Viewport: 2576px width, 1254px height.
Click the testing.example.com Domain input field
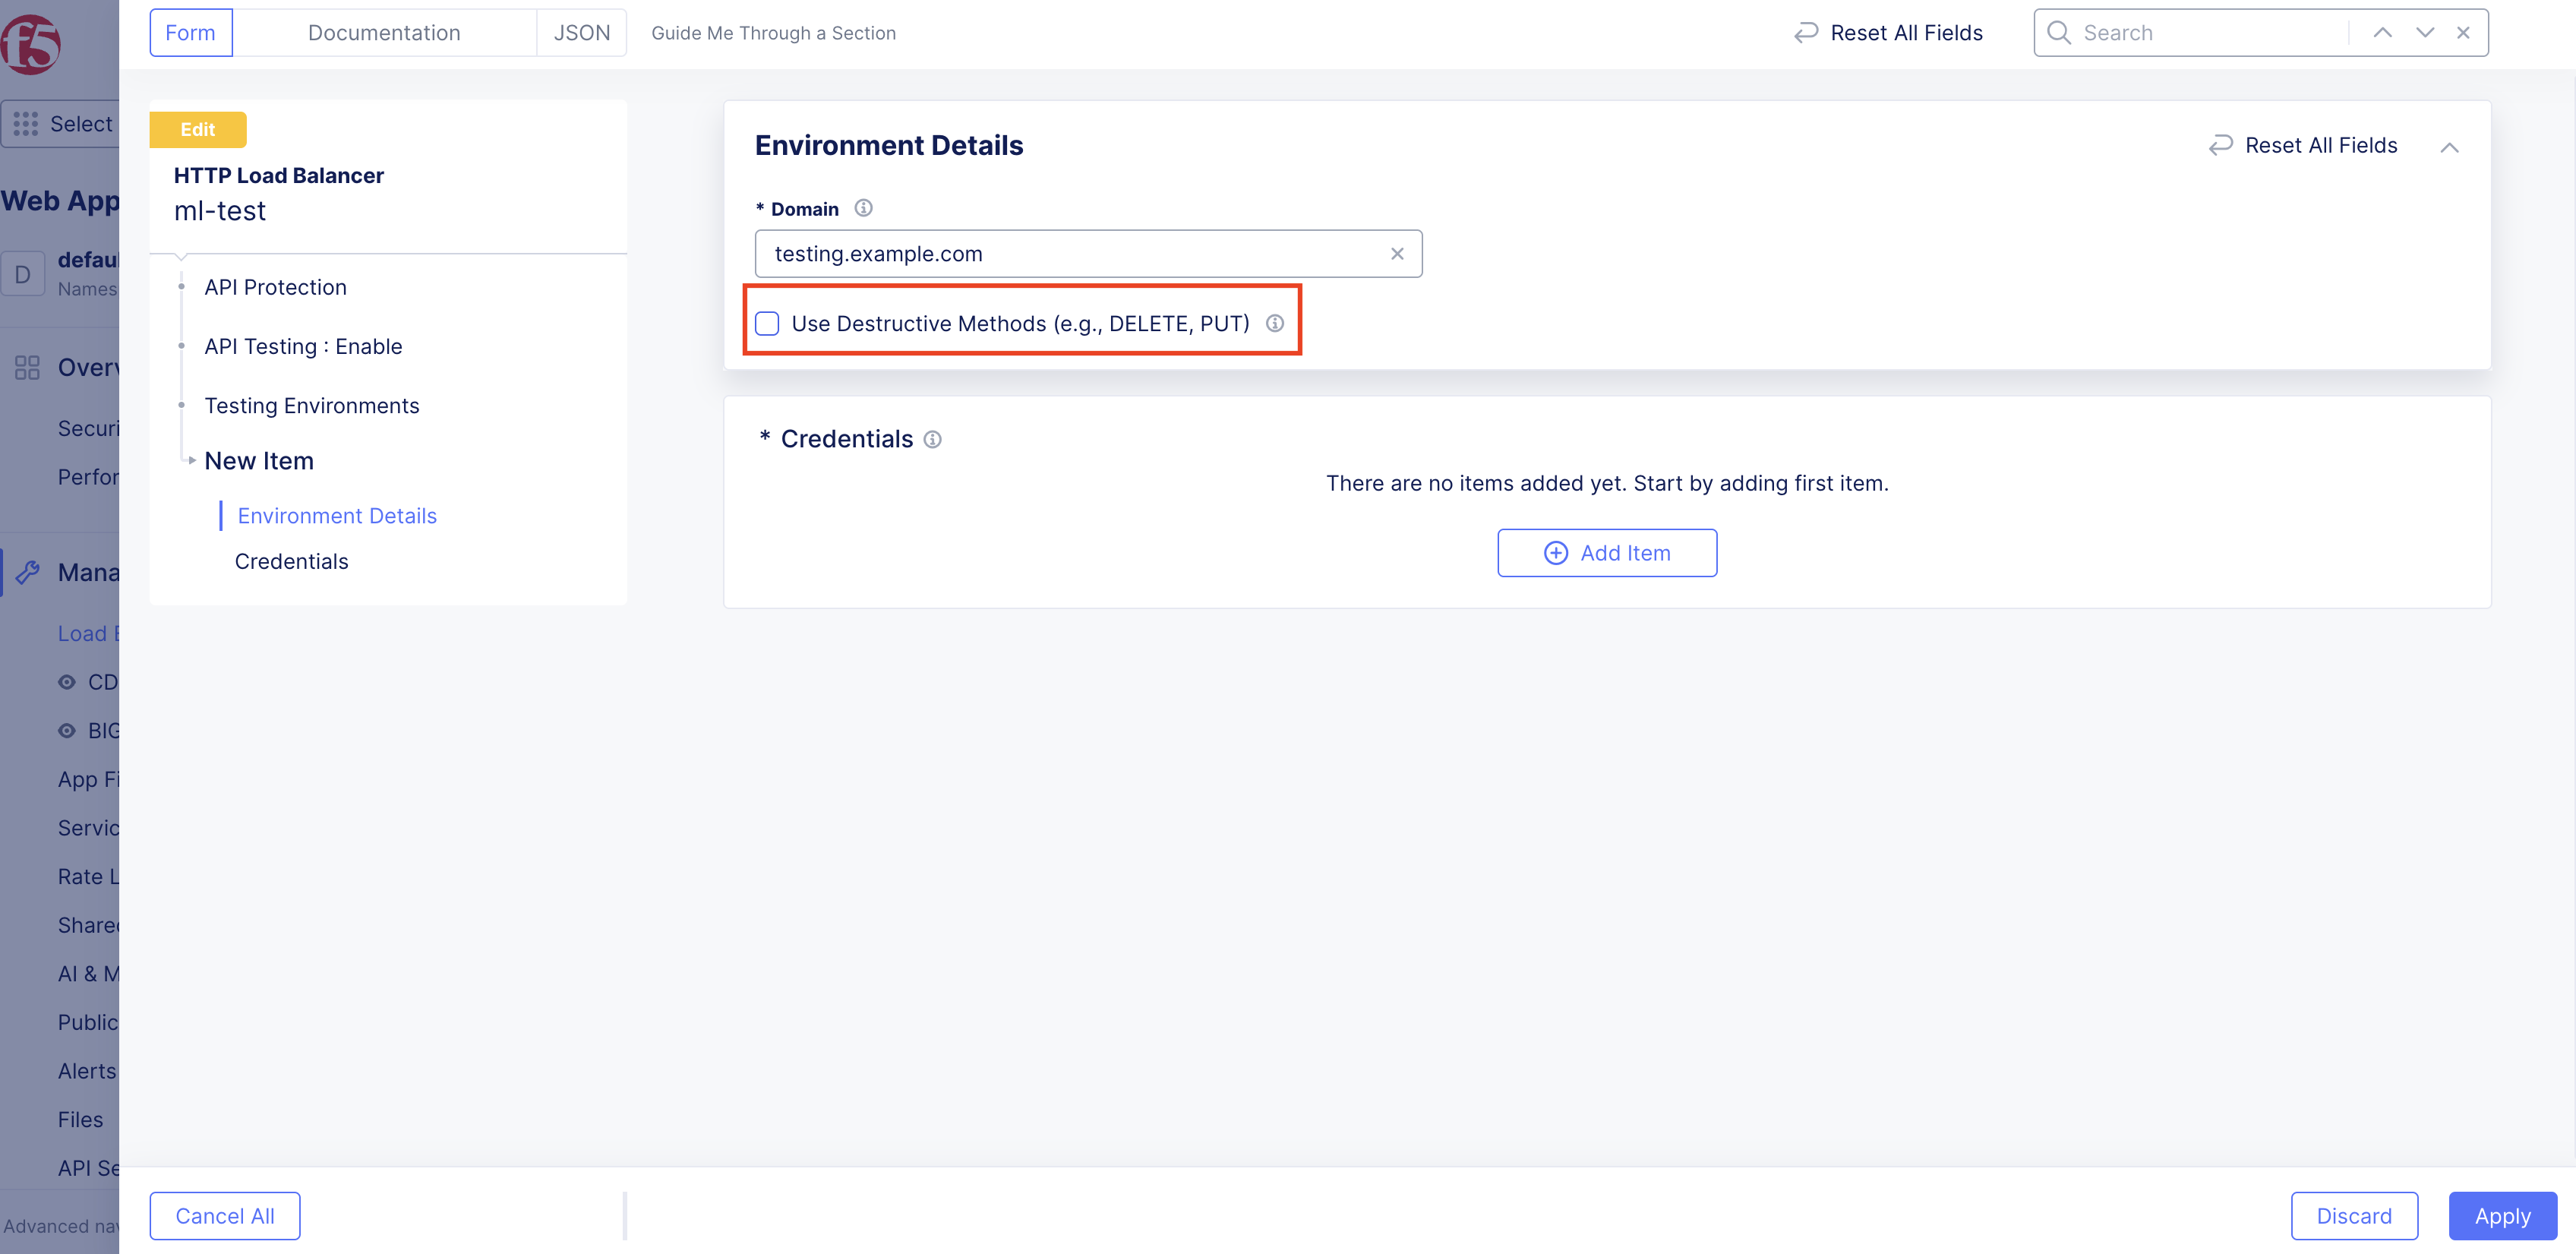point(1070,254)
